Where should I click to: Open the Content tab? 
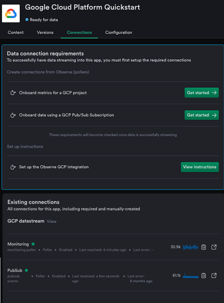[x=16, y=33]
